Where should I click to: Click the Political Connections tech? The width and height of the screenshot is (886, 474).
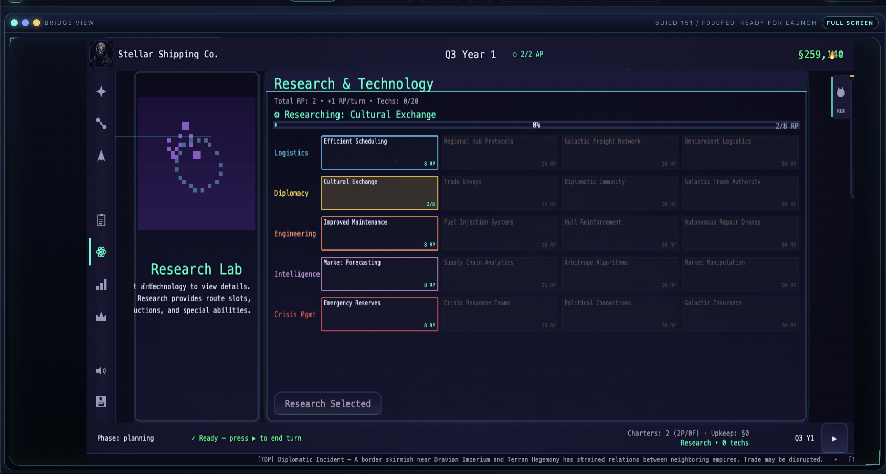(620, 314)
